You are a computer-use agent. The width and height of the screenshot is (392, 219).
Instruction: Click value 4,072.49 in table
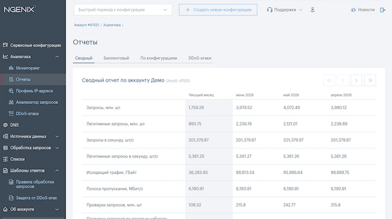click(x=291, y=108)
